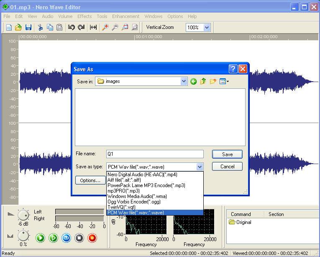Click the Cancel button
This screenshot has height=257, width=320.
coord(227,166)
